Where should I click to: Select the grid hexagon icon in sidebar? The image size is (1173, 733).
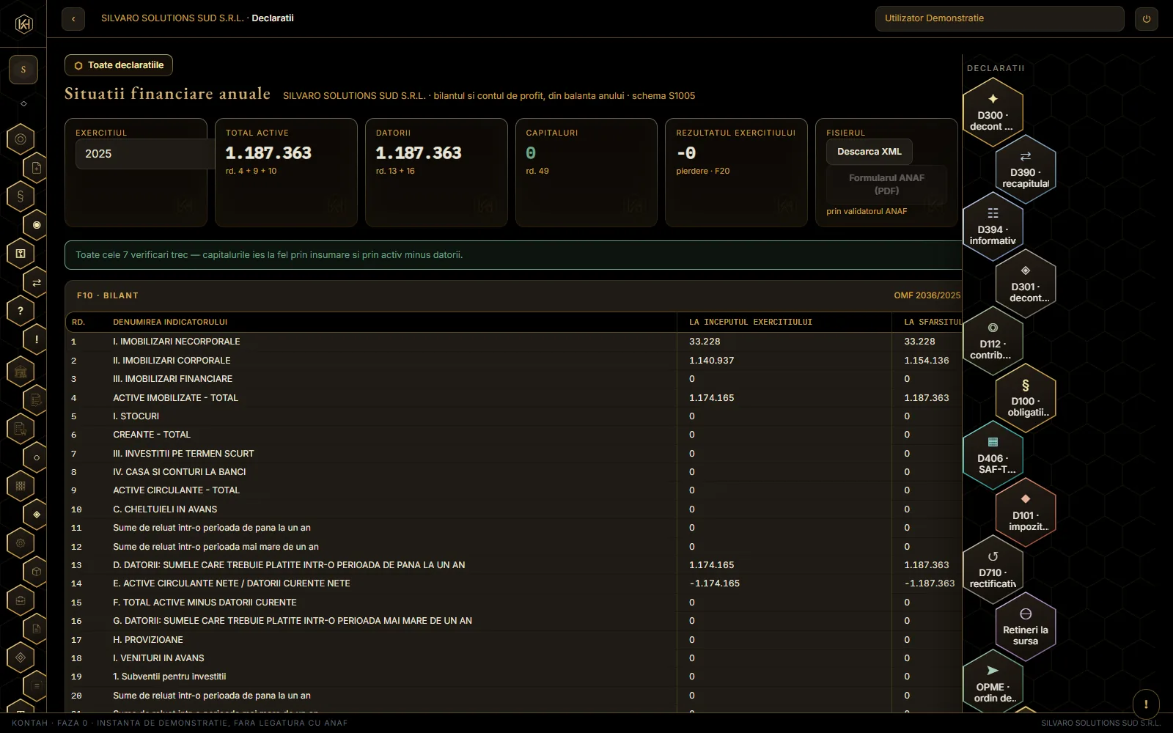click(x=21, y=486)
